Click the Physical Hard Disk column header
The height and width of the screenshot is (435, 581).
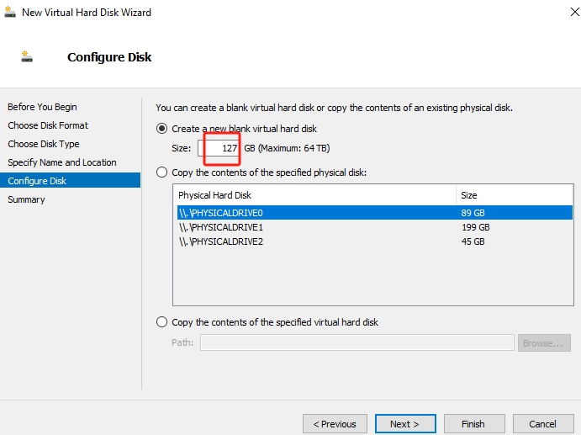[314, 195]
